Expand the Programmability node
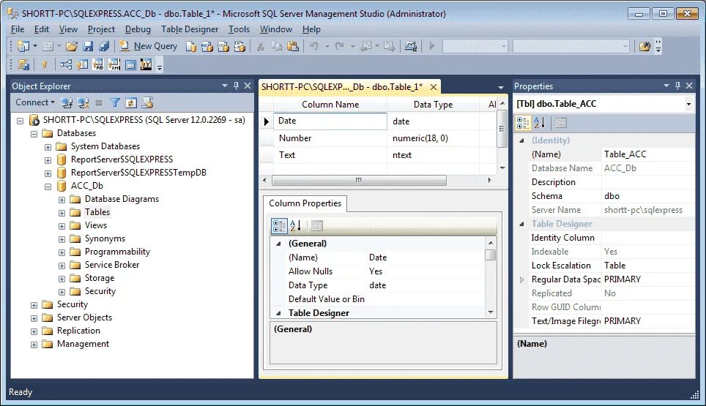The width and height of the screenshot is (706, 406). pos(62,252)
